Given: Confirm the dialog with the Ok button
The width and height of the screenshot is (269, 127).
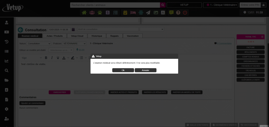Looking at the screenshot, I should [123, 70].
